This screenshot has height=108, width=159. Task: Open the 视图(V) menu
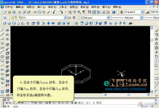[x=30, y=7]
